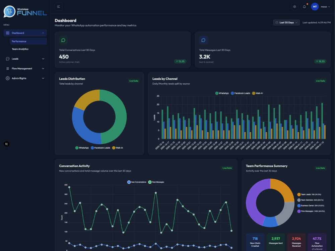Click the WhatsApp Funnel logo
335x251 pixels.
25,11
